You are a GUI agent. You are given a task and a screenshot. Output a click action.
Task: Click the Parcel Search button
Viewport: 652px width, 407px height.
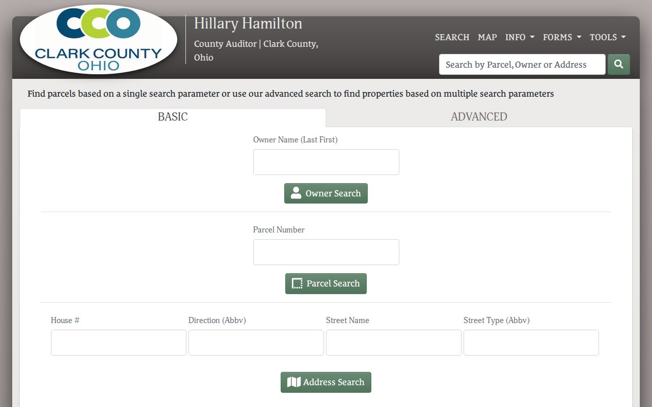click(326, 283)
